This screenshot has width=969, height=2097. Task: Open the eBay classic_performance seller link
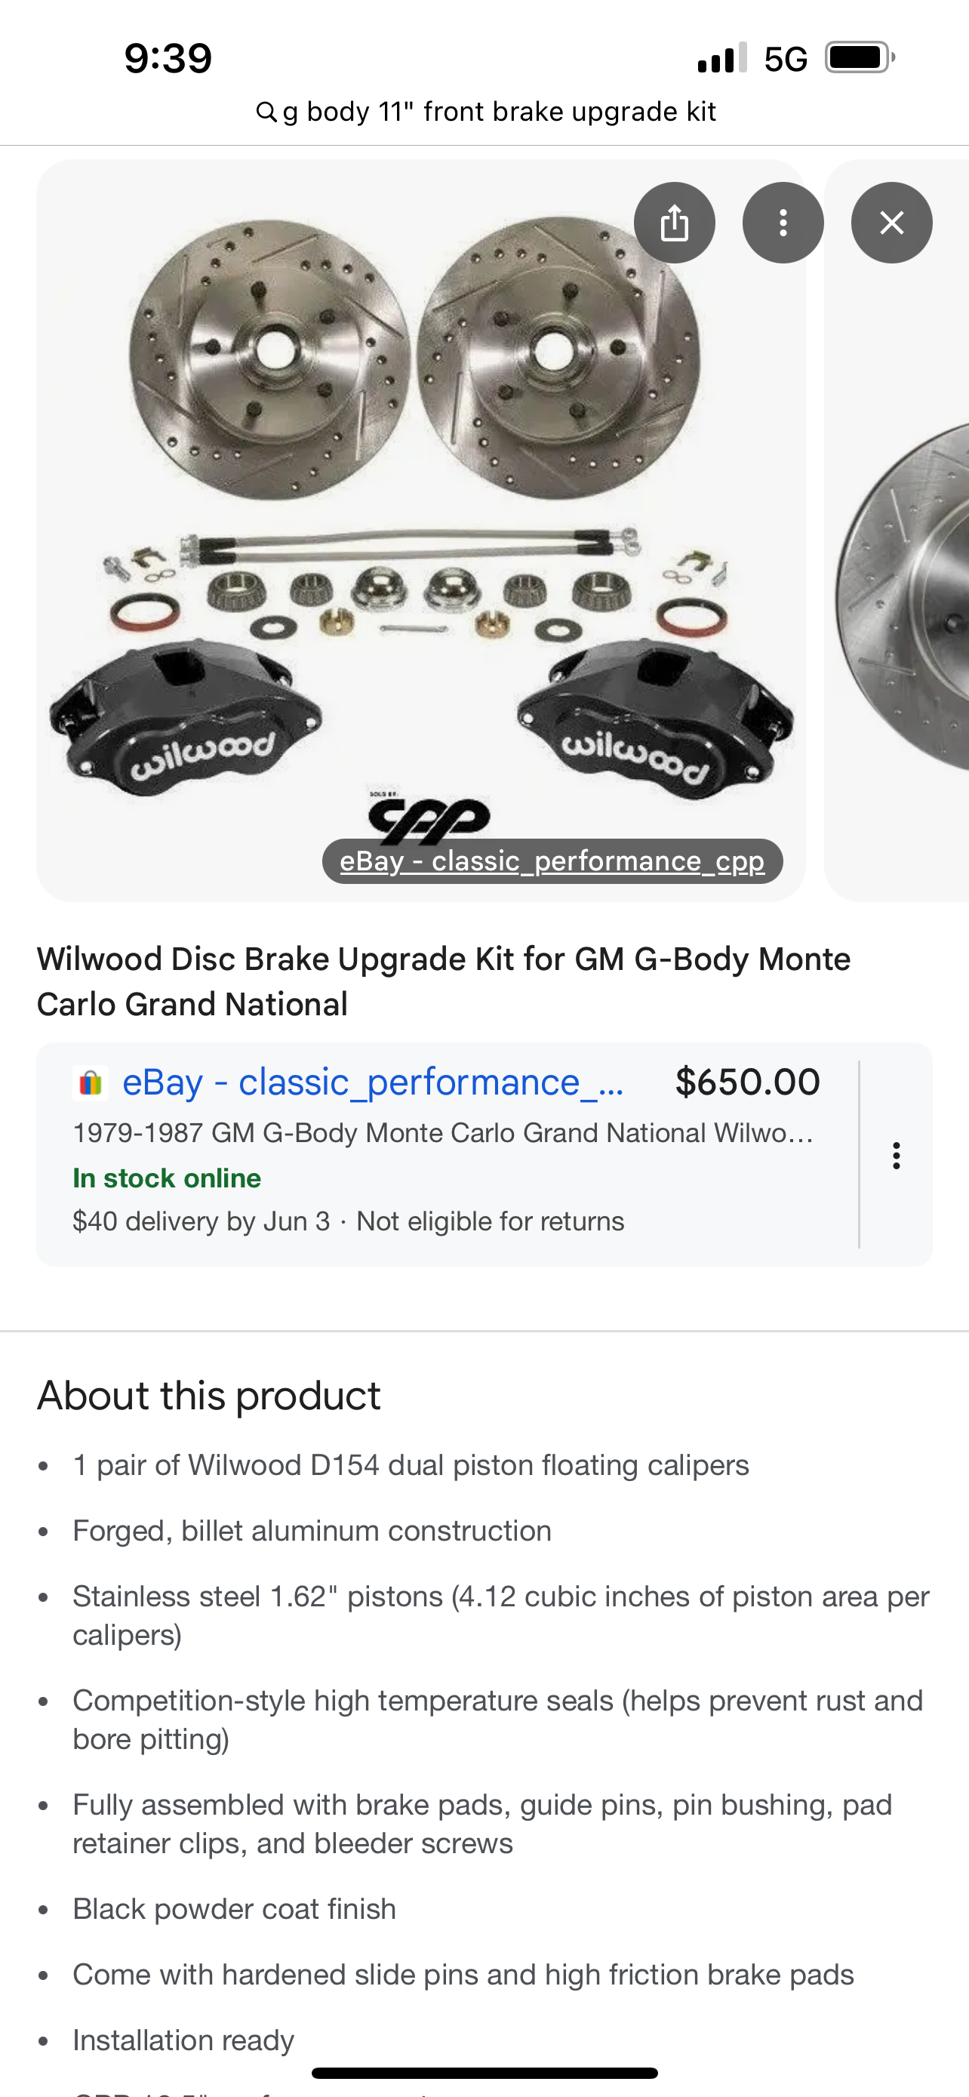pyautogui.click(x=374, y=1082)
